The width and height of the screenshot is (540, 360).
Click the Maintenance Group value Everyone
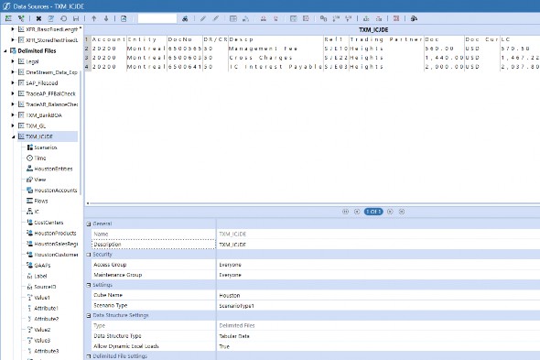coord(231,275)
